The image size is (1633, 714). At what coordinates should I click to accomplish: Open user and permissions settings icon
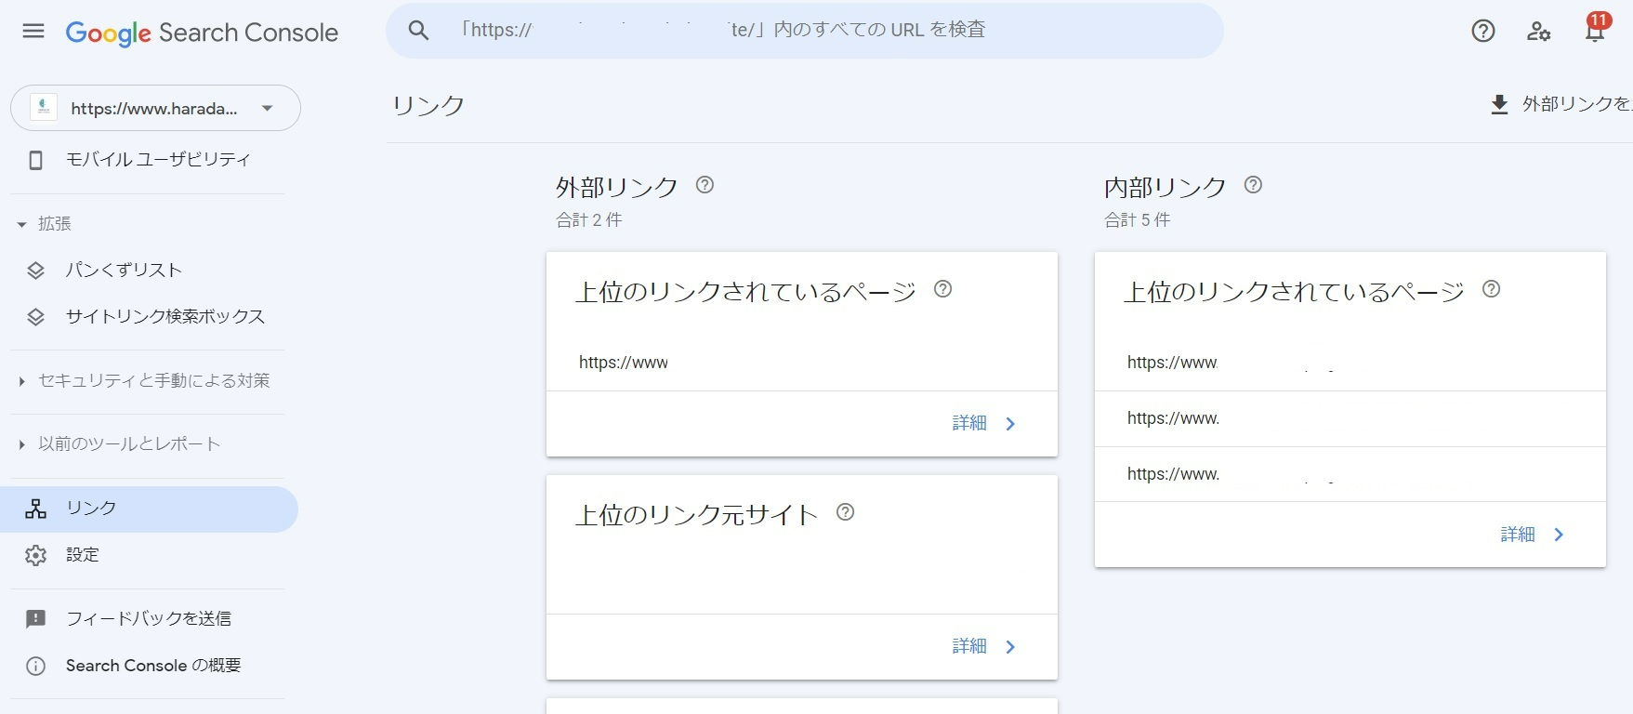click(x=1539, y=31)
